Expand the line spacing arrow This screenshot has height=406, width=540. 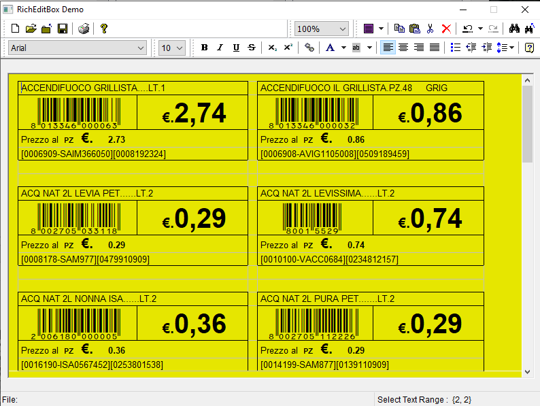pyautogui.click(x=511, y=48)
